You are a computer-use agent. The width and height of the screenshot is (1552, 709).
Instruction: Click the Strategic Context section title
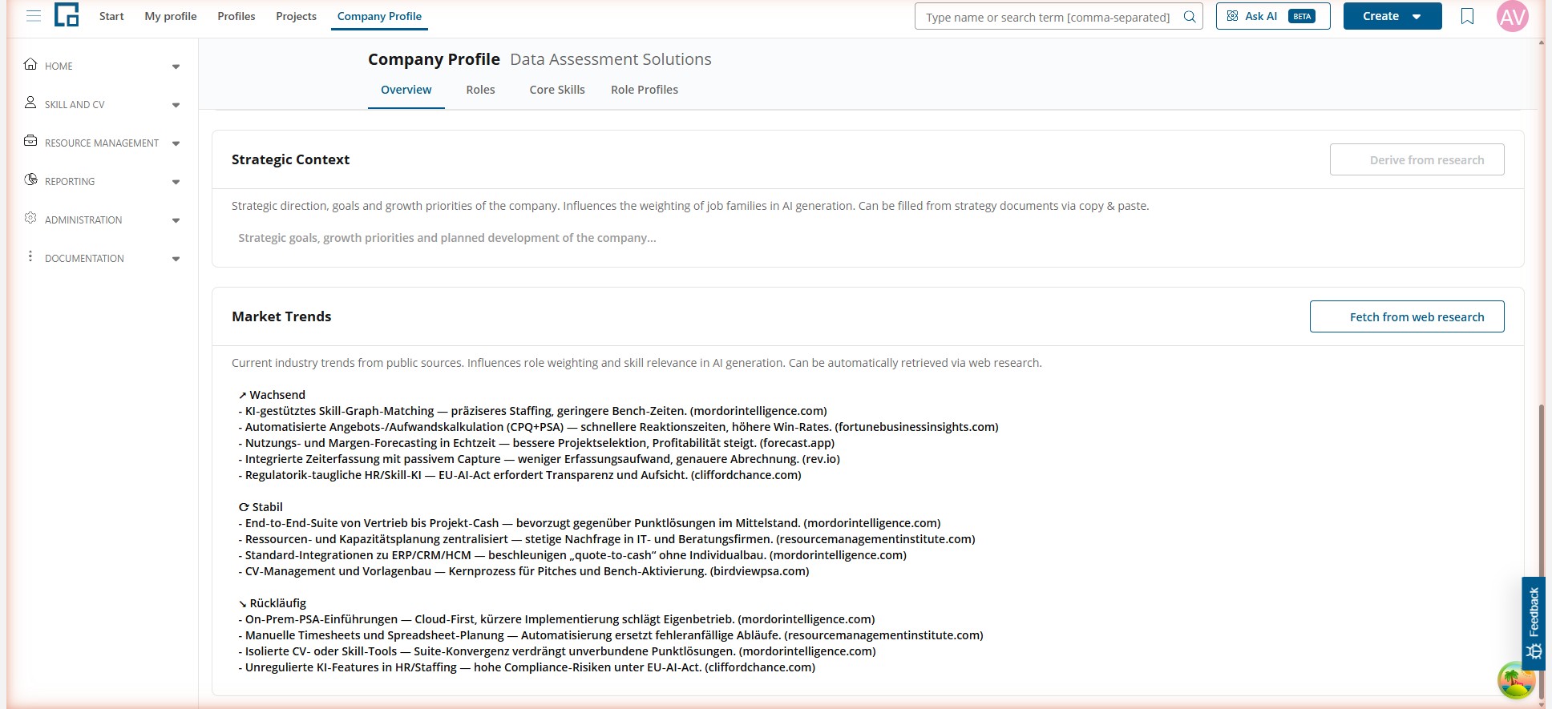(290, 159)
